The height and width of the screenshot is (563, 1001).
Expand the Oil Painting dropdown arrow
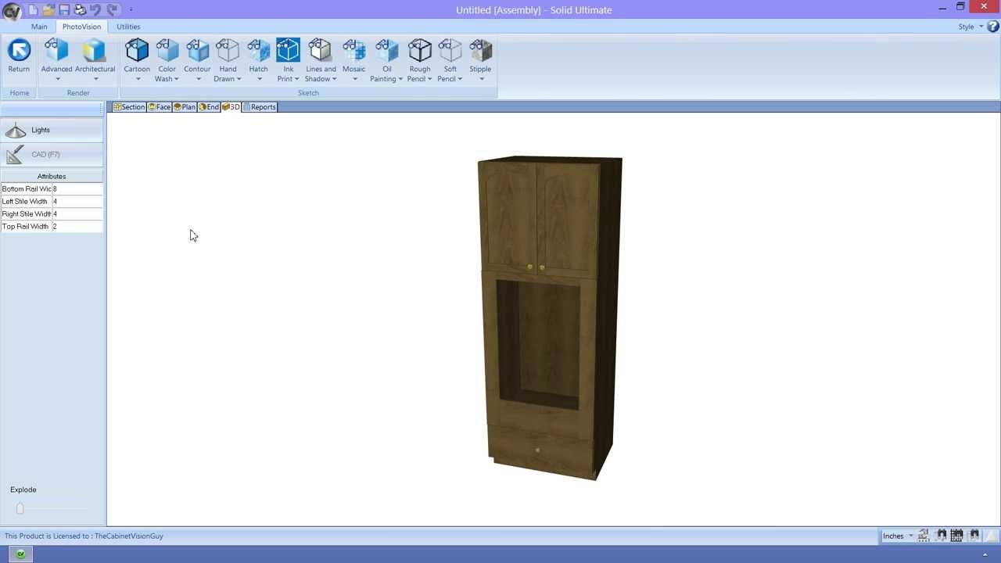point(400,79)
